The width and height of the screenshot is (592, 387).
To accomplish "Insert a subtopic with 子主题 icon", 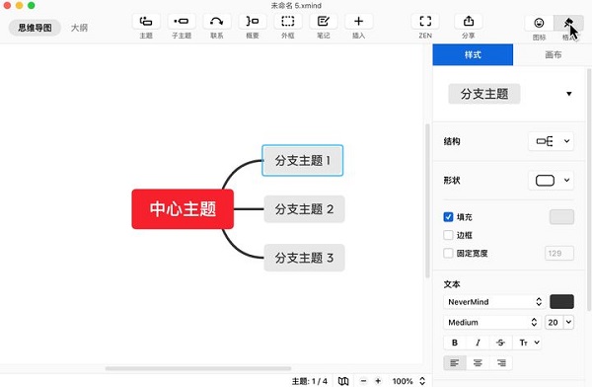I will 182,22.
